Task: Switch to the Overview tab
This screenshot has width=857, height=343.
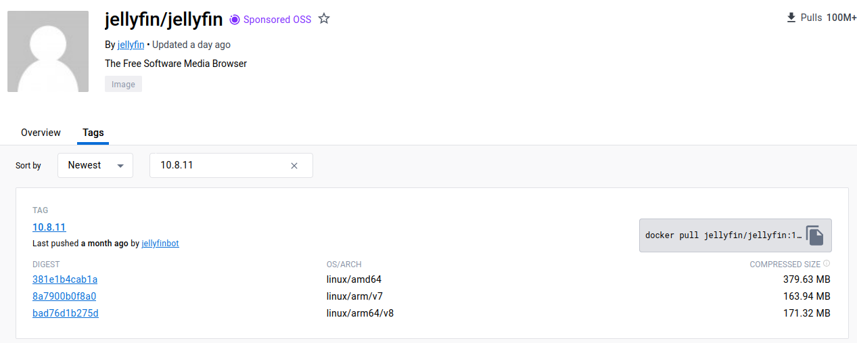Action: (41, 133)
